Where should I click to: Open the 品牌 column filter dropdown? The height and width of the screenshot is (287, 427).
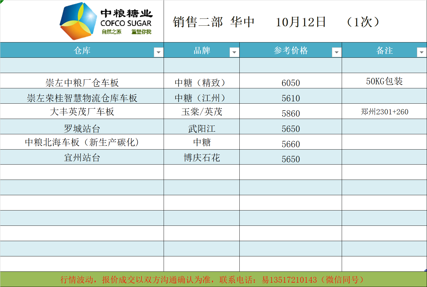click(x=234, y=52)
